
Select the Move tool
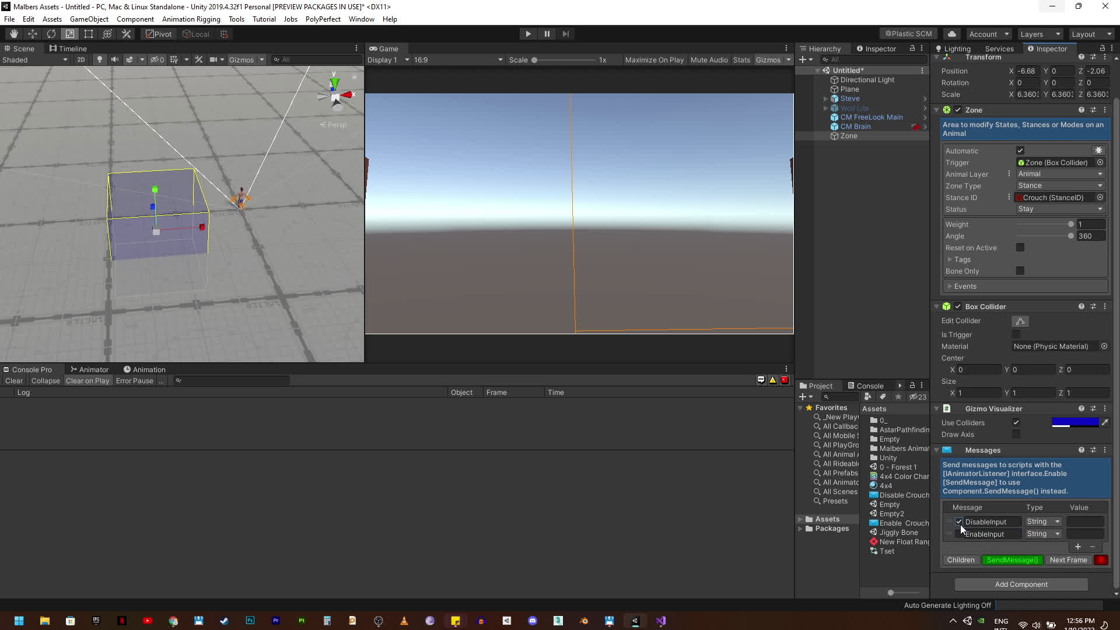32,34
